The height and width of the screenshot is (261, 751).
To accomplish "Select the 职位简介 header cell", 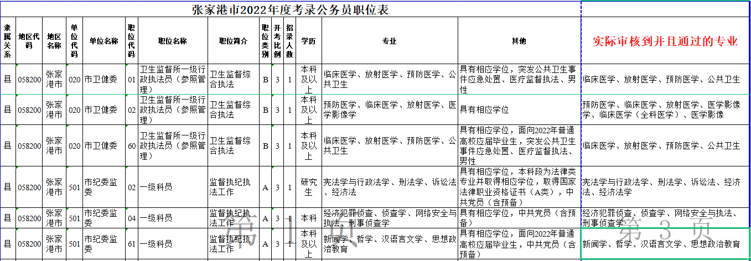I will 232,41.
